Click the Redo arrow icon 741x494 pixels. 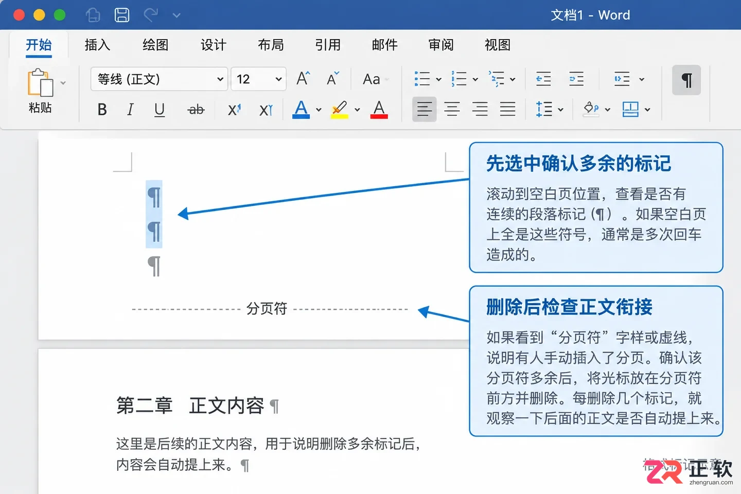tap(151, 15)
